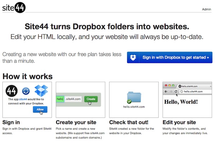Click the small 44 favicon in browser tab
The image size is (216, 143).
[180, 86]
